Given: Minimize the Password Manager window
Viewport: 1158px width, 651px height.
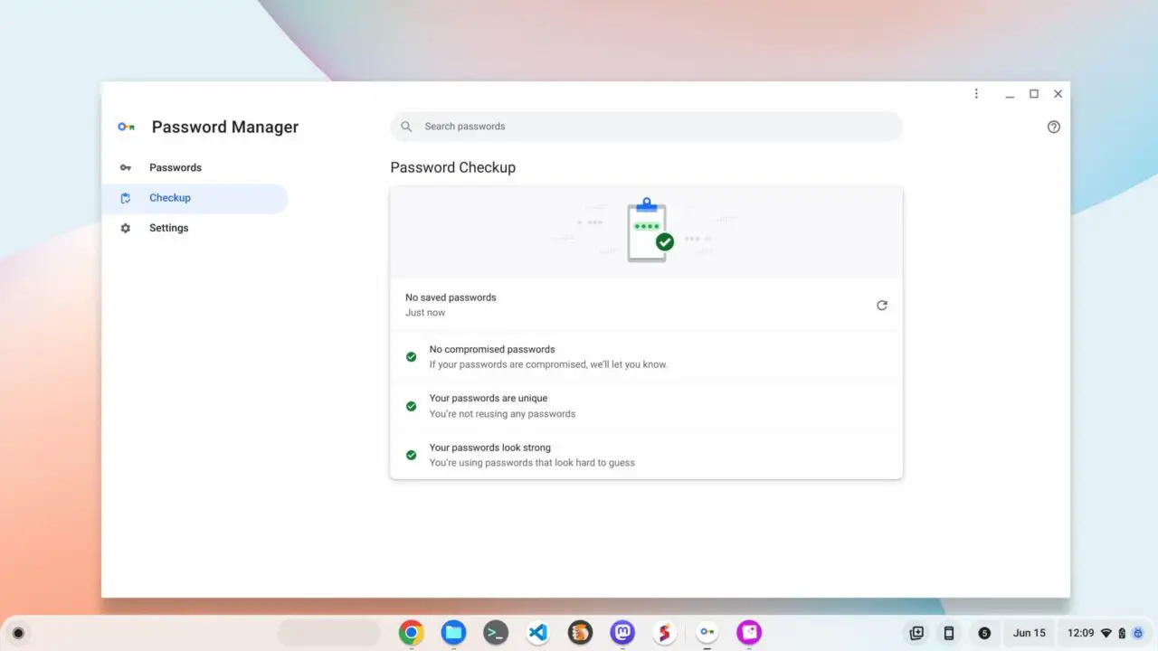Looking at the screenshot, I should coord(1010,94).
